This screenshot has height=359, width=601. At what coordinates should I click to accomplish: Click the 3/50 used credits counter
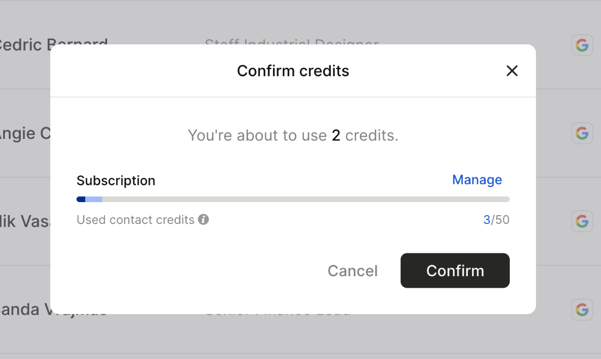click(497, 220)
